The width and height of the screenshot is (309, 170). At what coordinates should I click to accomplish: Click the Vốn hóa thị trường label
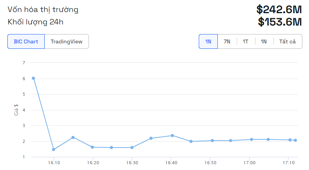(x=43, y=10)
